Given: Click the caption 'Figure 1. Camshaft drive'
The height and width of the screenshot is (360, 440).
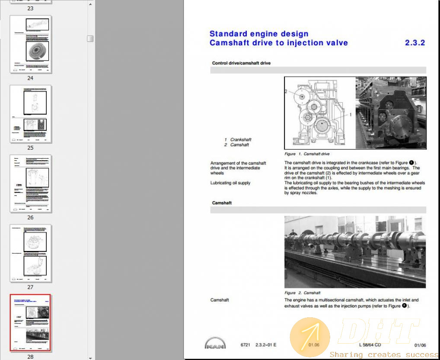Looking at the screenshot, I should [x=307, y=154].
